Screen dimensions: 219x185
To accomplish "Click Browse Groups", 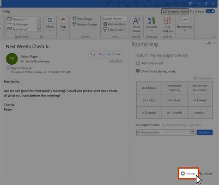I will (x=85, y=24).
